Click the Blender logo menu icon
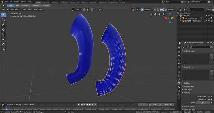 pyautogui.click(x=2, y=2)
